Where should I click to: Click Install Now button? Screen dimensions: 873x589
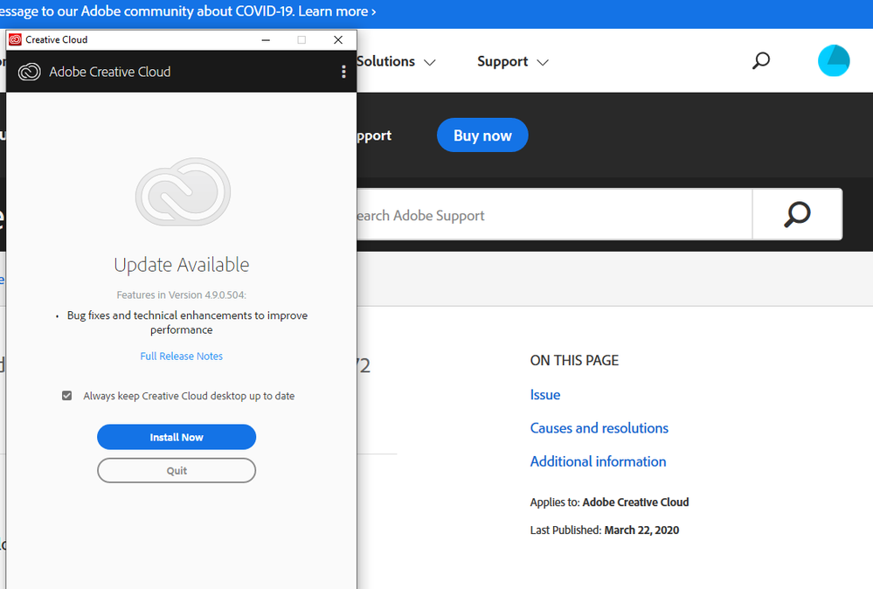177,437
